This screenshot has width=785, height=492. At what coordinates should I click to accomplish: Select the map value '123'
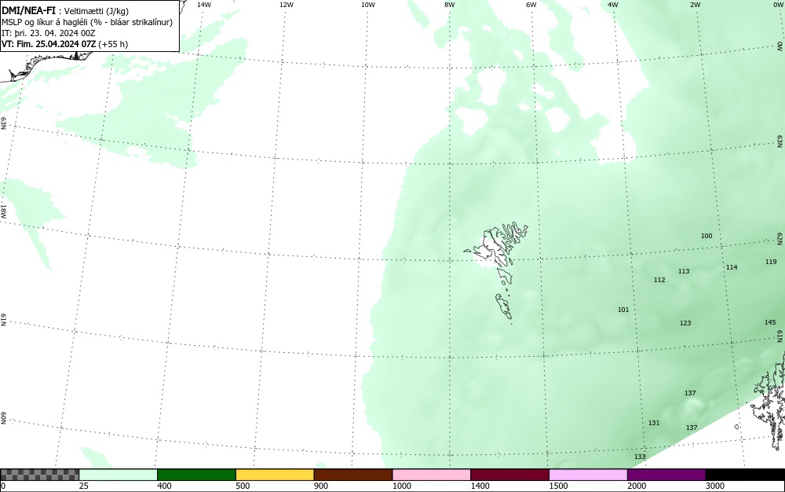tap(685, 323)
